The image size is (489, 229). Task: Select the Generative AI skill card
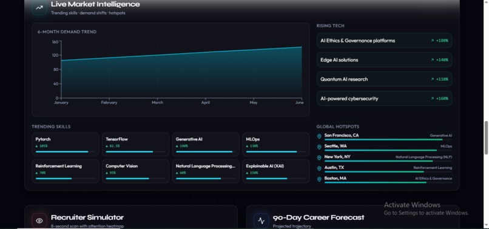coord(206,144)
